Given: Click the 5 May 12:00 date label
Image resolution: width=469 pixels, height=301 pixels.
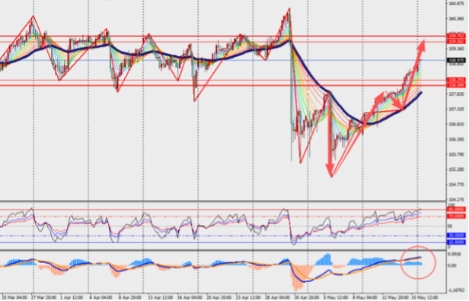Looking at the screenshot, I should click(336, 298).
